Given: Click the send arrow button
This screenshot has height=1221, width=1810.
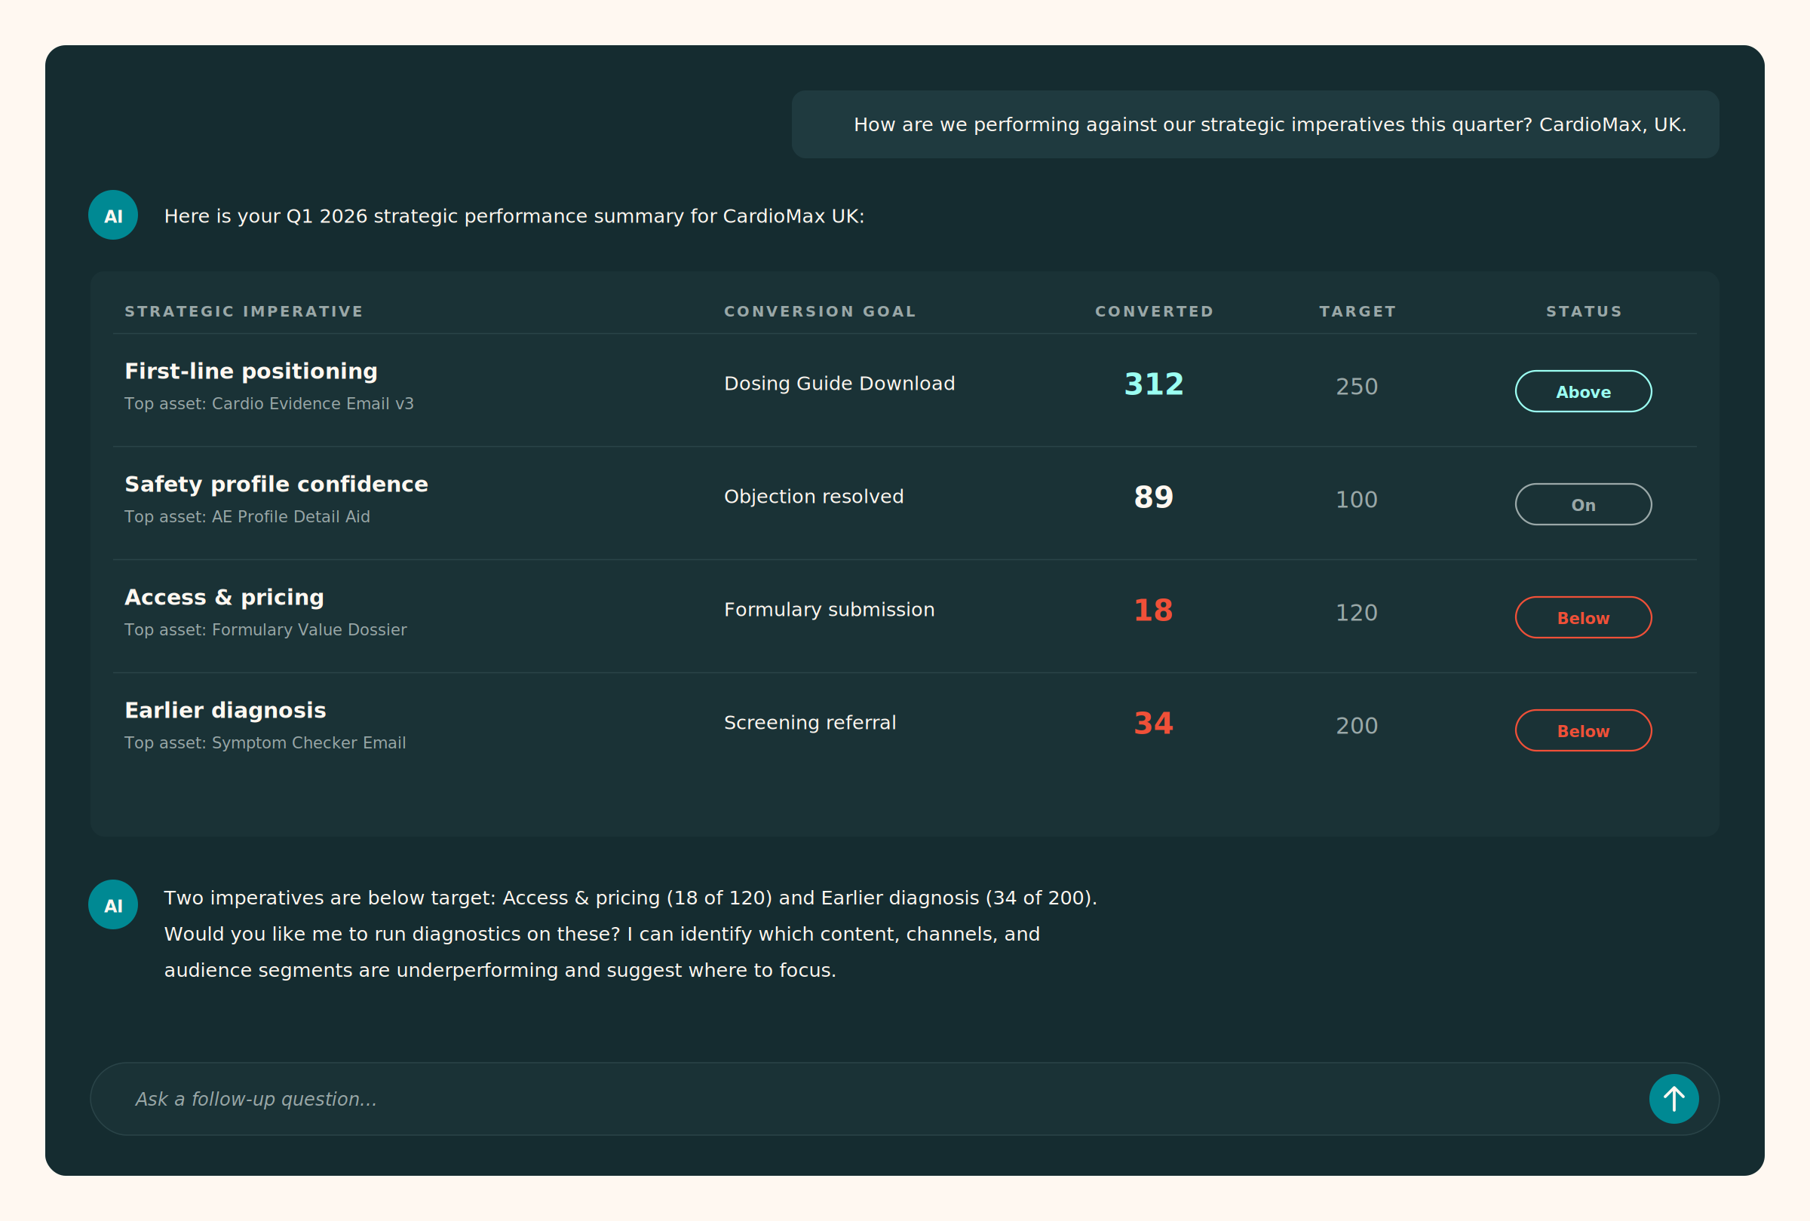Looking at the screenshot, I should (x=1673, y=1099).
